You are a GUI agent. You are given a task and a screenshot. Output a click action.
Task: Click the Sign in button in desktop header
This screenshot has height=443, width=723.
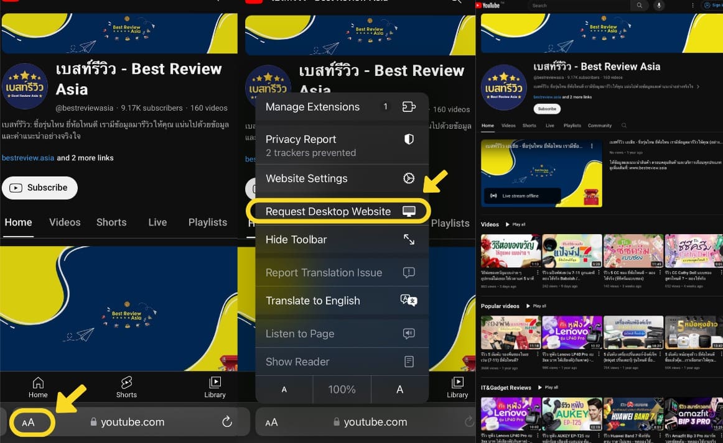pos(712,6)
